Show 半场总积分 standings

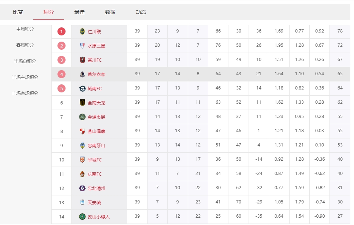(x=25, y=61)
